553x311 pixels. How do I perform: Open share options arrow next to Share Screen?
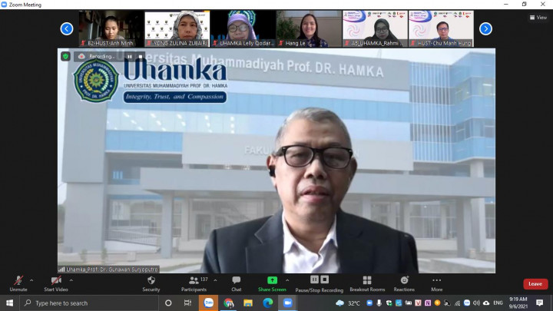point(287,281)
